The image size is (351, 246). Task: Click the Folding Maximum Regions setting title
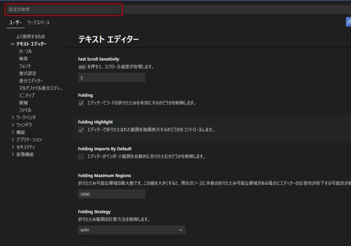105,176
